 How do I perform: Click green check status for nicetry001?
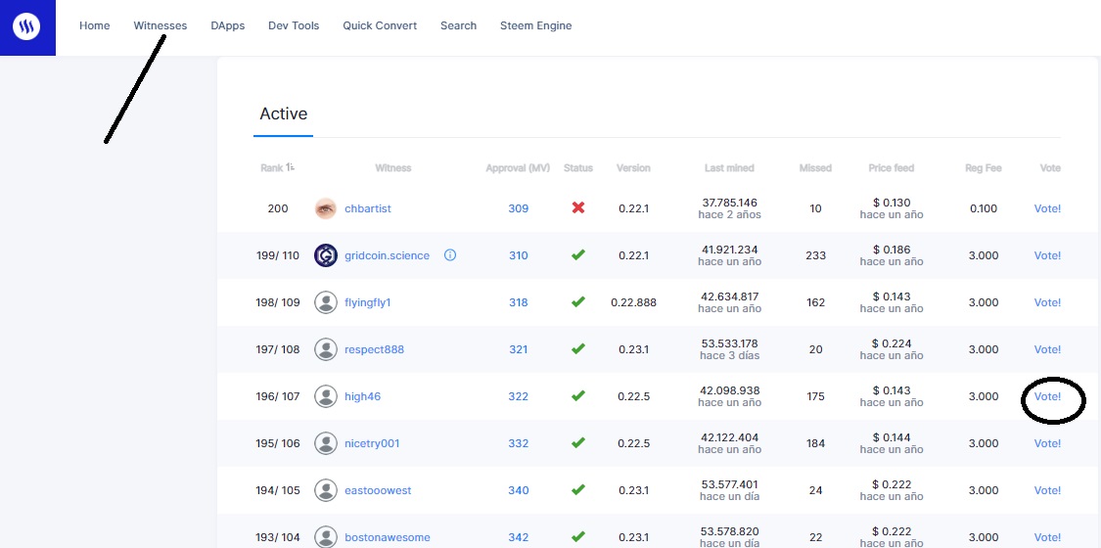577,443
